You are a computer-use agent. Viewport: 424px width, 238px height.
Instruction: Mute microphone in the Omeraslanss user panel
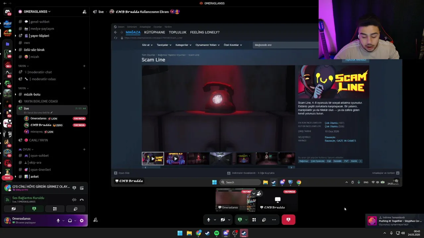(58, 220)
